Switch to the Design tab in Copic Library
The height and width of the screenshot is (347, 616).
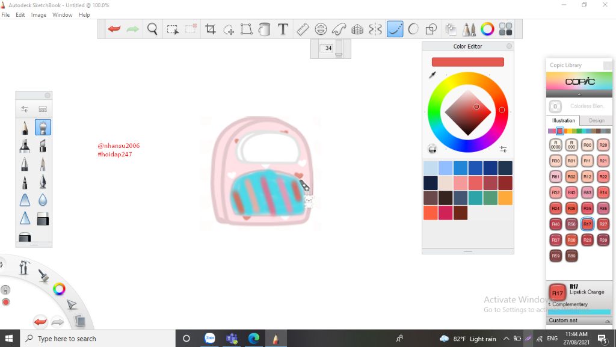[596, 120]
